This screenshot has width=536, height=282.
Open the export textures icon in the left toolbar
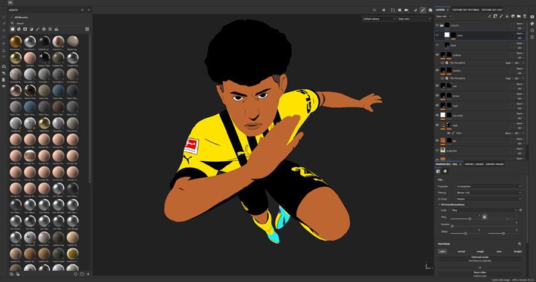coord(4,66)
